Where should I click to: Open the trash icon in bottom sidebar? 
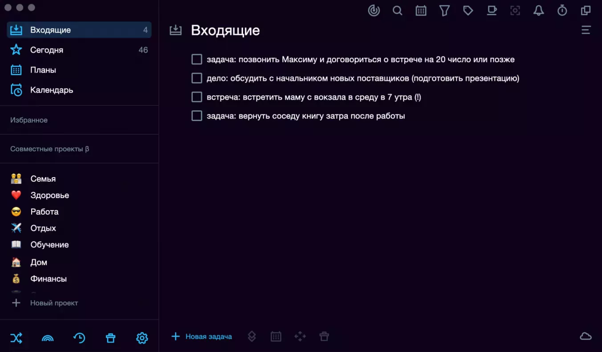[x=110, y=338]
